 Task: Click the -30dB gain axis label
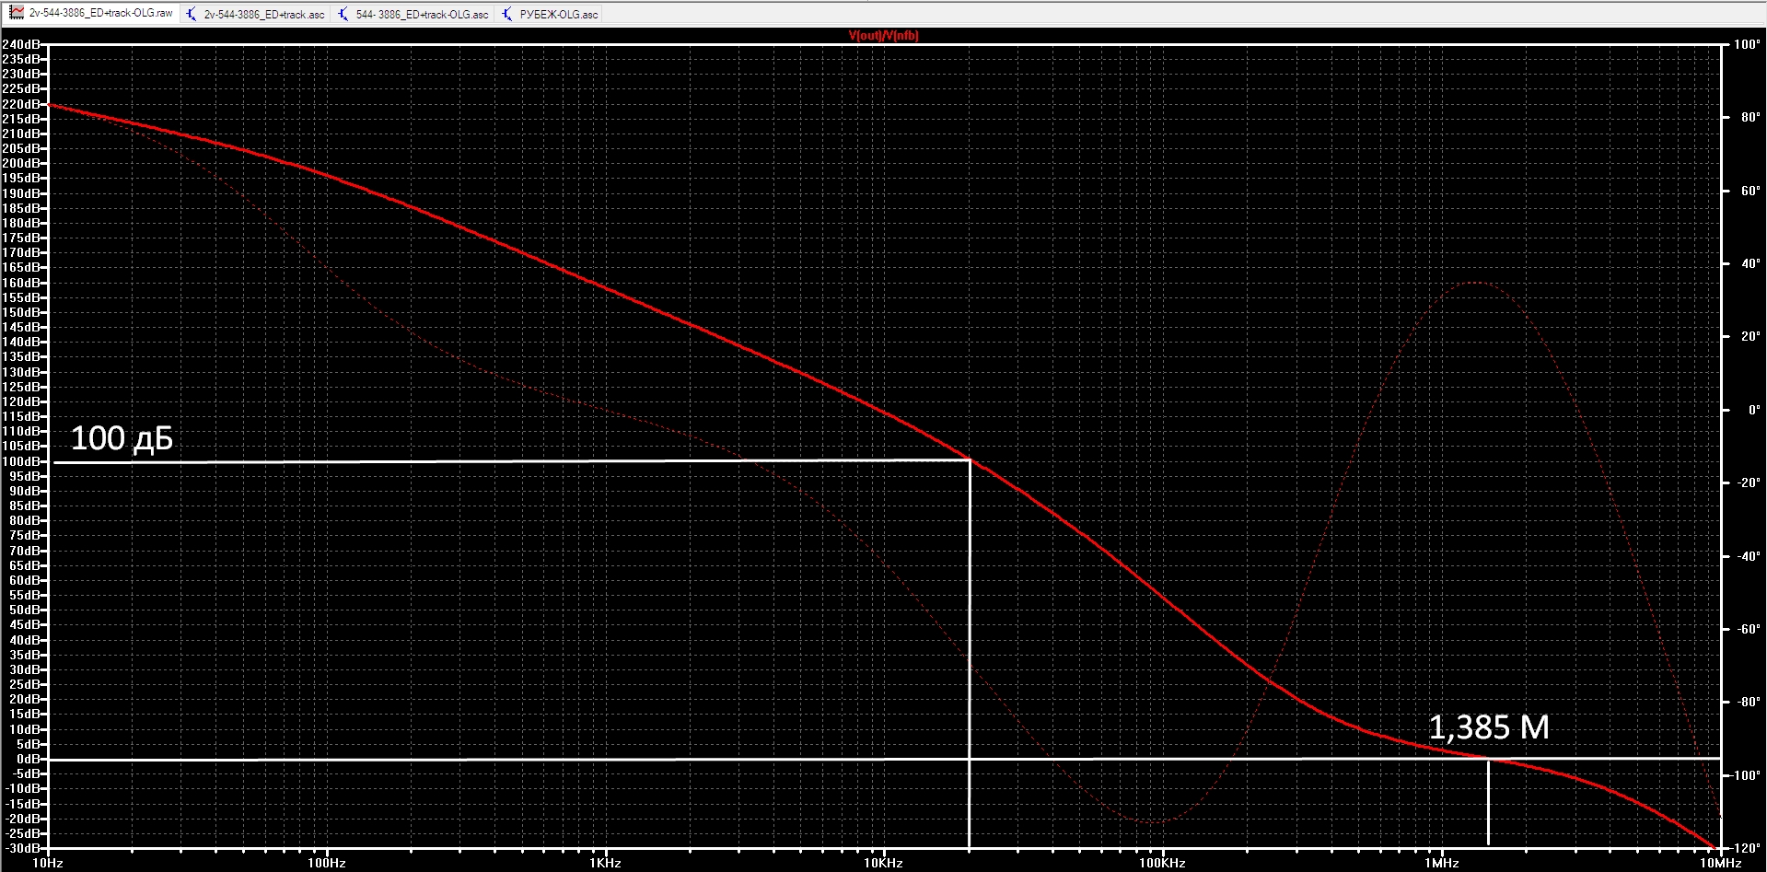point(23,848)
